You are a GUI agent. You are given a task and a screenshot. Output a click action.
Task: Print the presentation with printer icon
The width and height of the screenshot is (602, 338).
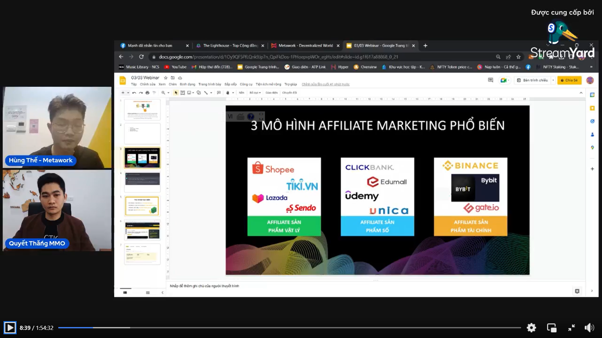click(147, 93)
